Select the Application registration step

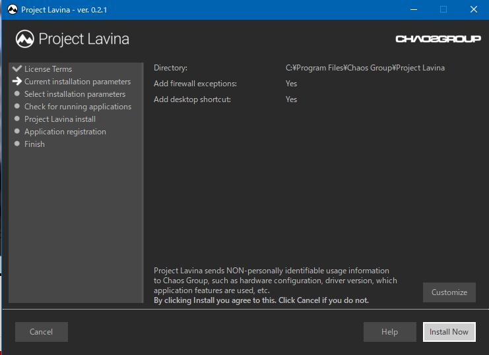click(x=65, y=132)
